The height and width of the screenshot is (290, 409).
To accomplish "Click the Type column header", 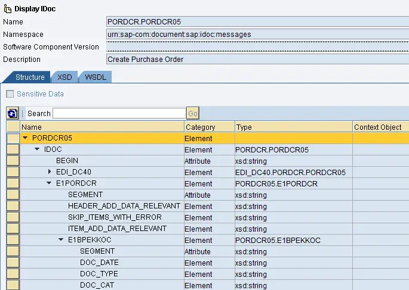I will click(294, 127).
